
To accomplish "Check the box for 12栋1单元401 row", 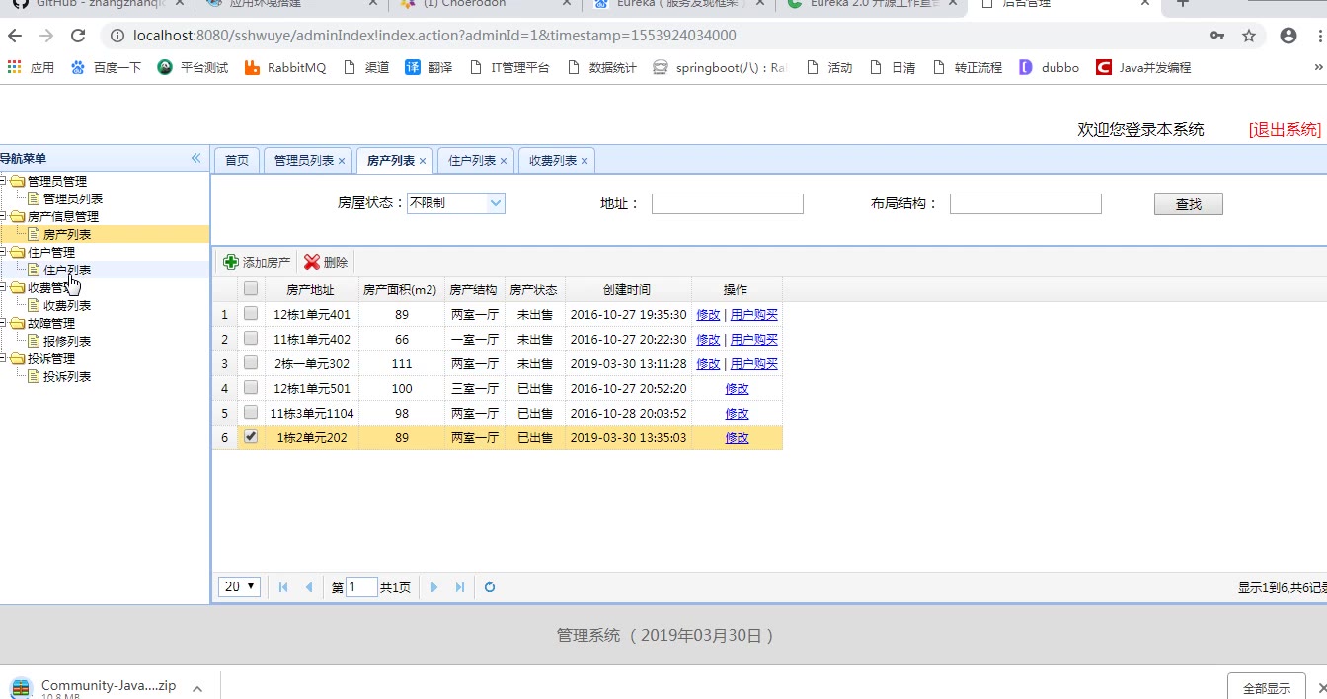I will click(251, 314).
